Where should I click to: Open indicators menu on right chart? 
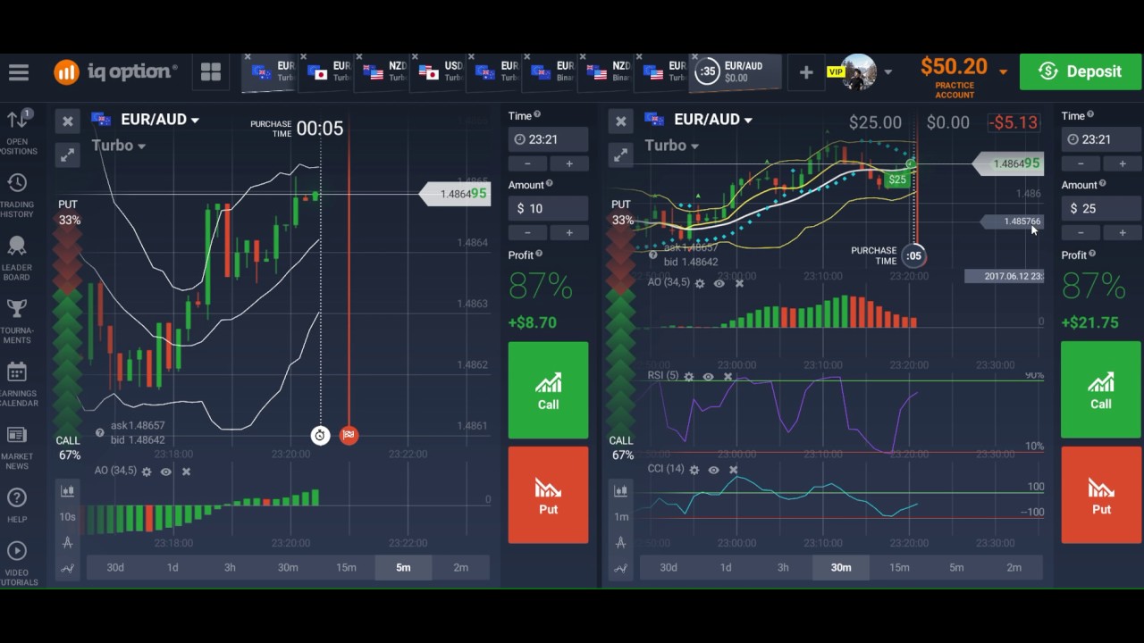620,568
